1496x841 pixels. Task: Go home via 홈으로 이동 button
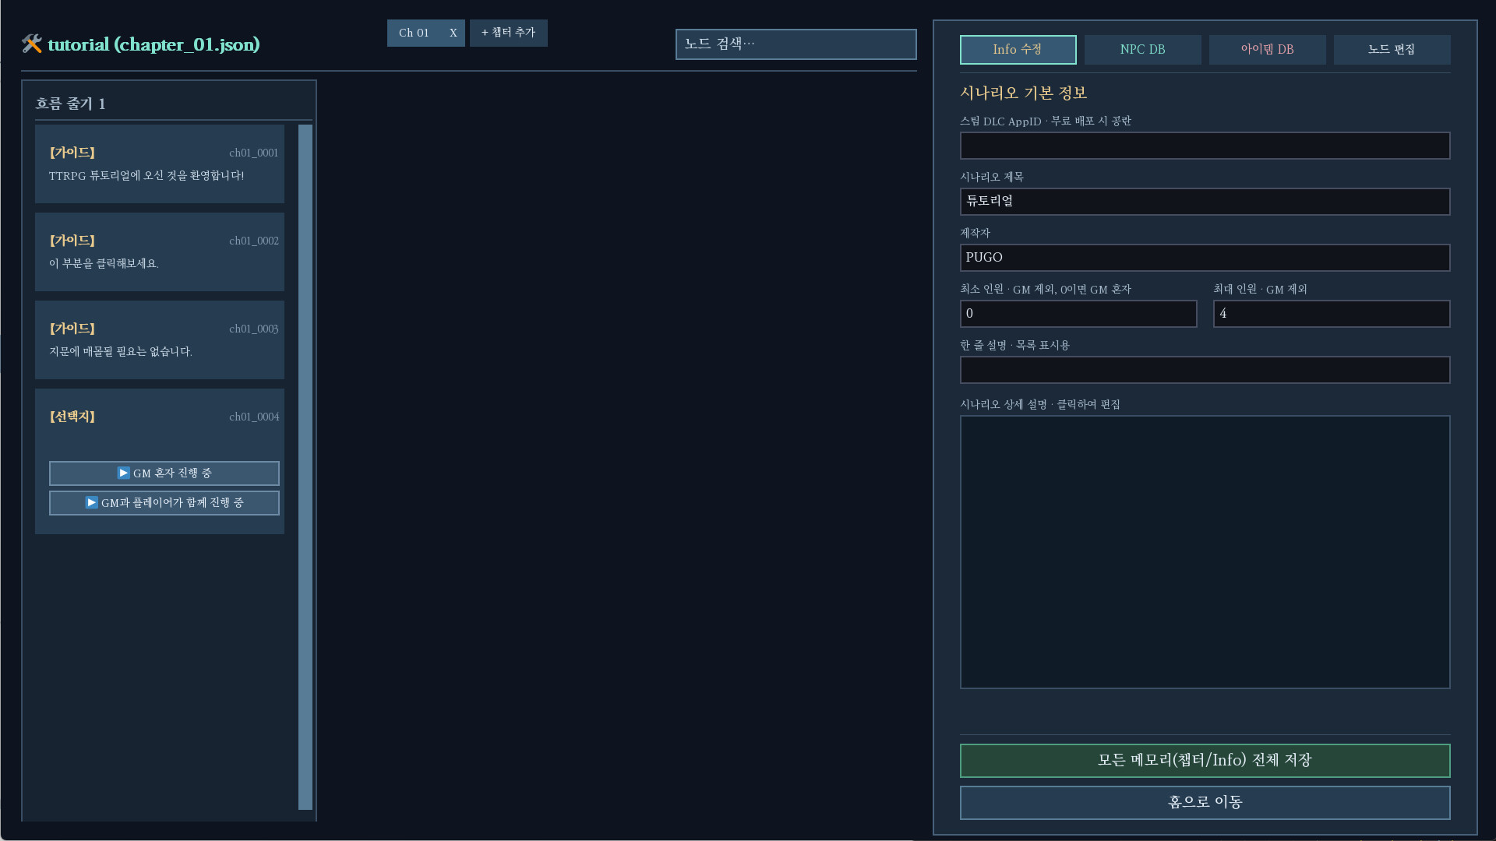point(1205,803)
